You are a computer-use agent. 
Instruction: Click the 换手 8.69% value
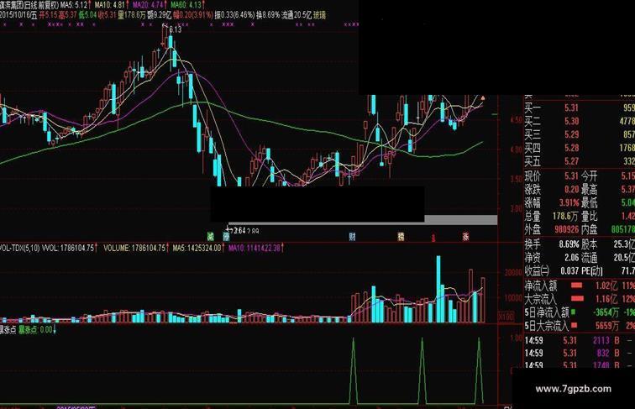point(569,244)
